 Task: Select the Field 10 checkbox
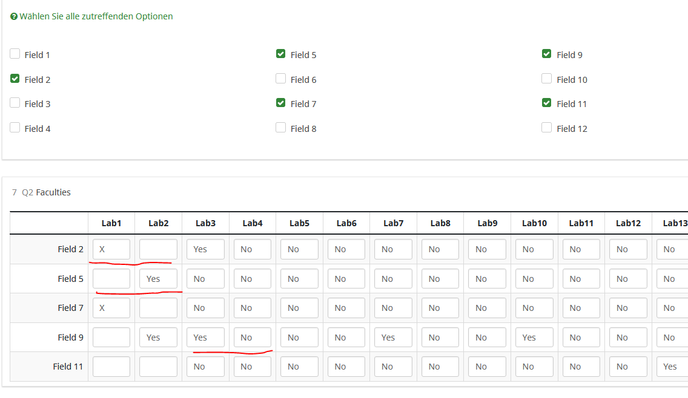click(546, 79)
